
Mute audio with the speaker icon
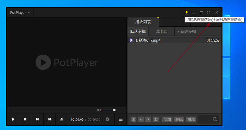(99, 110)
